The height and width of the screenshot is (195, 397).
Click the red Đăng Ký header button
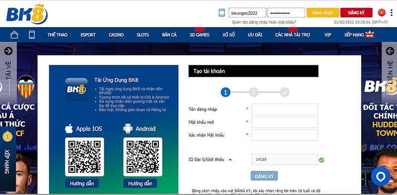click(356, 13)
